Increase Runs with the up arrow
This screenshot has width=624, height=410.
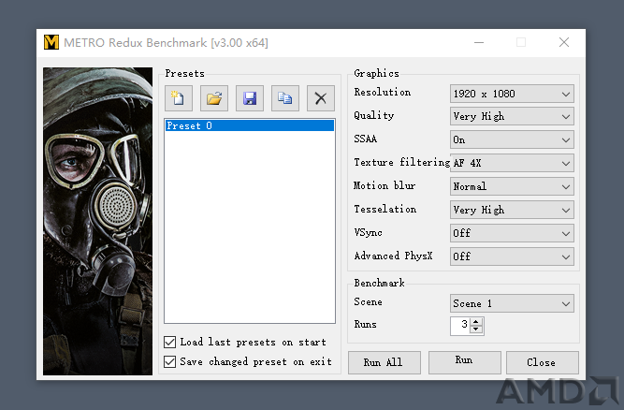point(476,322)
